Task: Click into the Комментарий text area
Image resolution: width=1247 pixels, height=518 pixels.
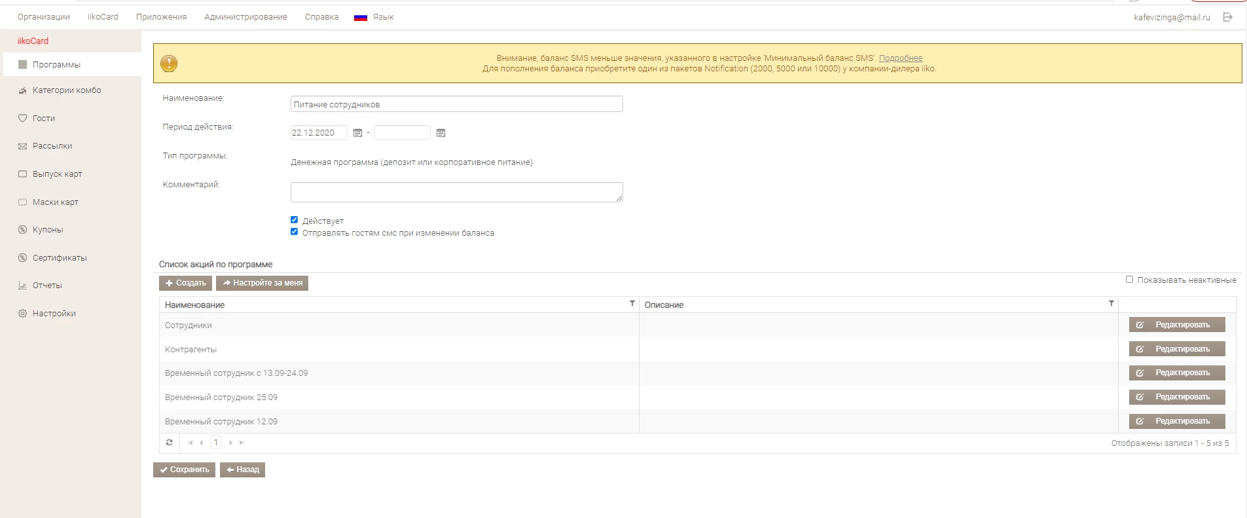Action: [x=456, y=192]
